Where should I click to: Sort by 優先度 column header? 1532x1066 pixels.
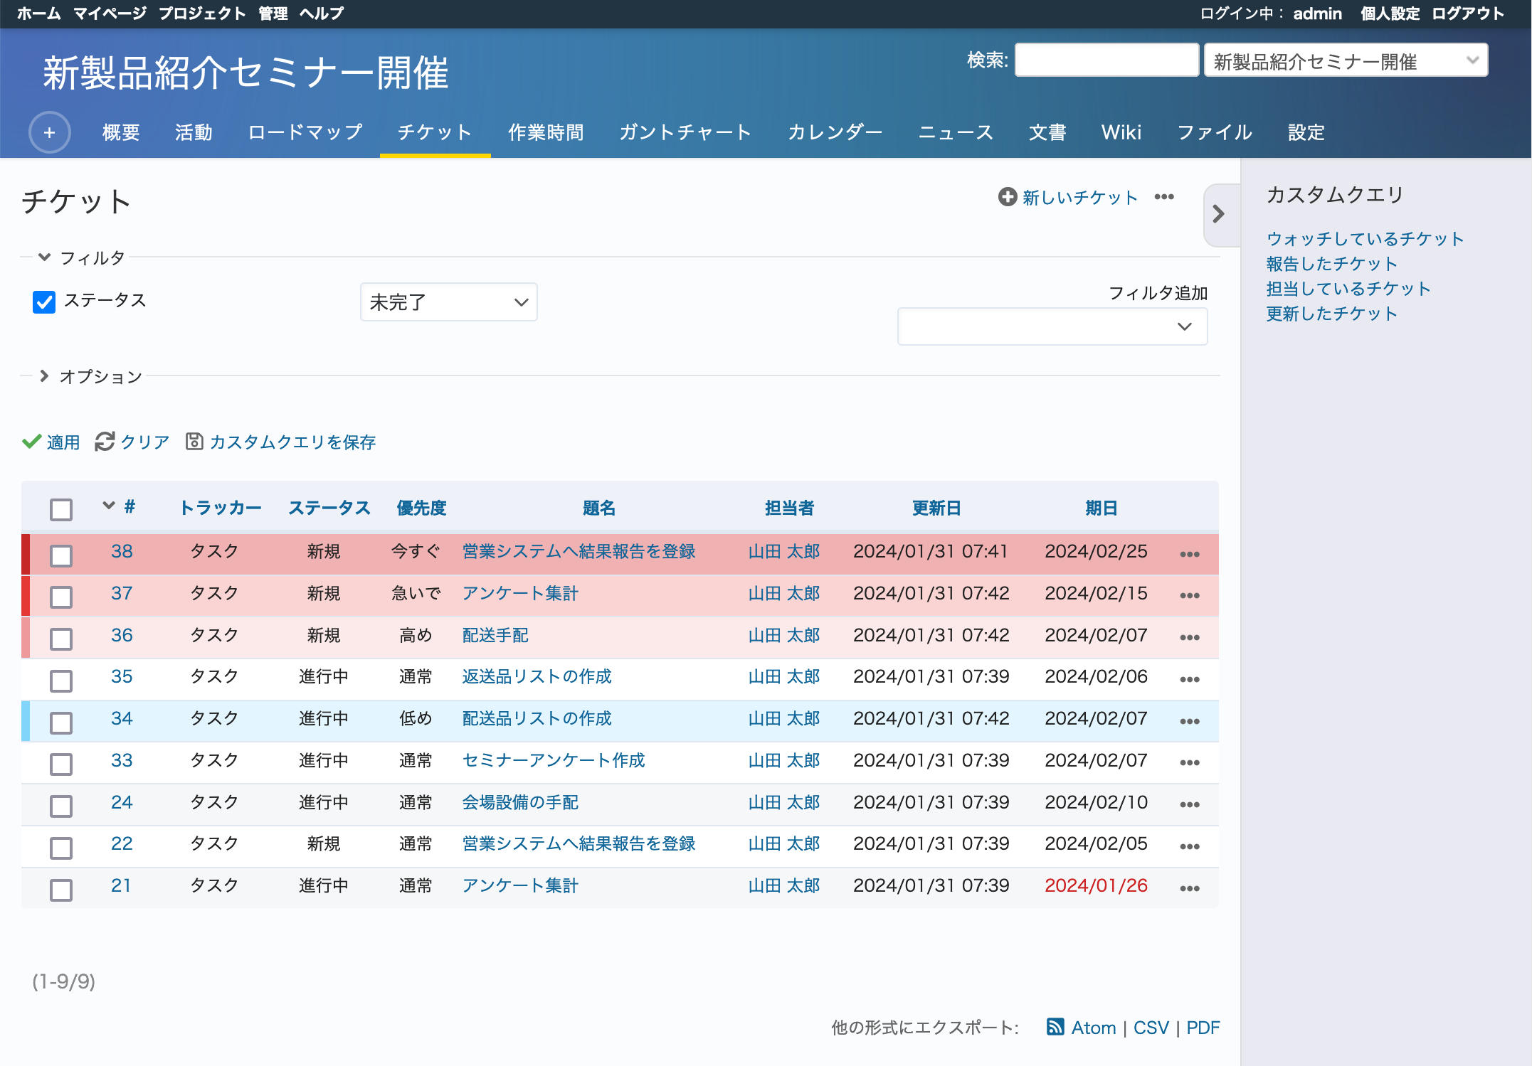click(421, 508)
